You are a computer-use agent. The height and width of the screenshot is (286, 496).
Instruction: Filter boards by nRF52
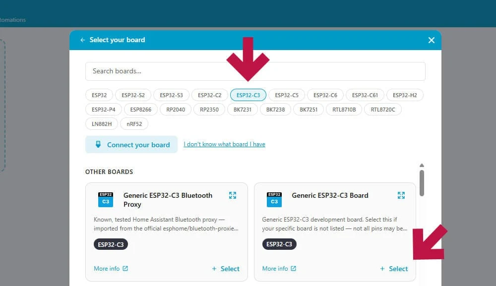tap(134, 124)
